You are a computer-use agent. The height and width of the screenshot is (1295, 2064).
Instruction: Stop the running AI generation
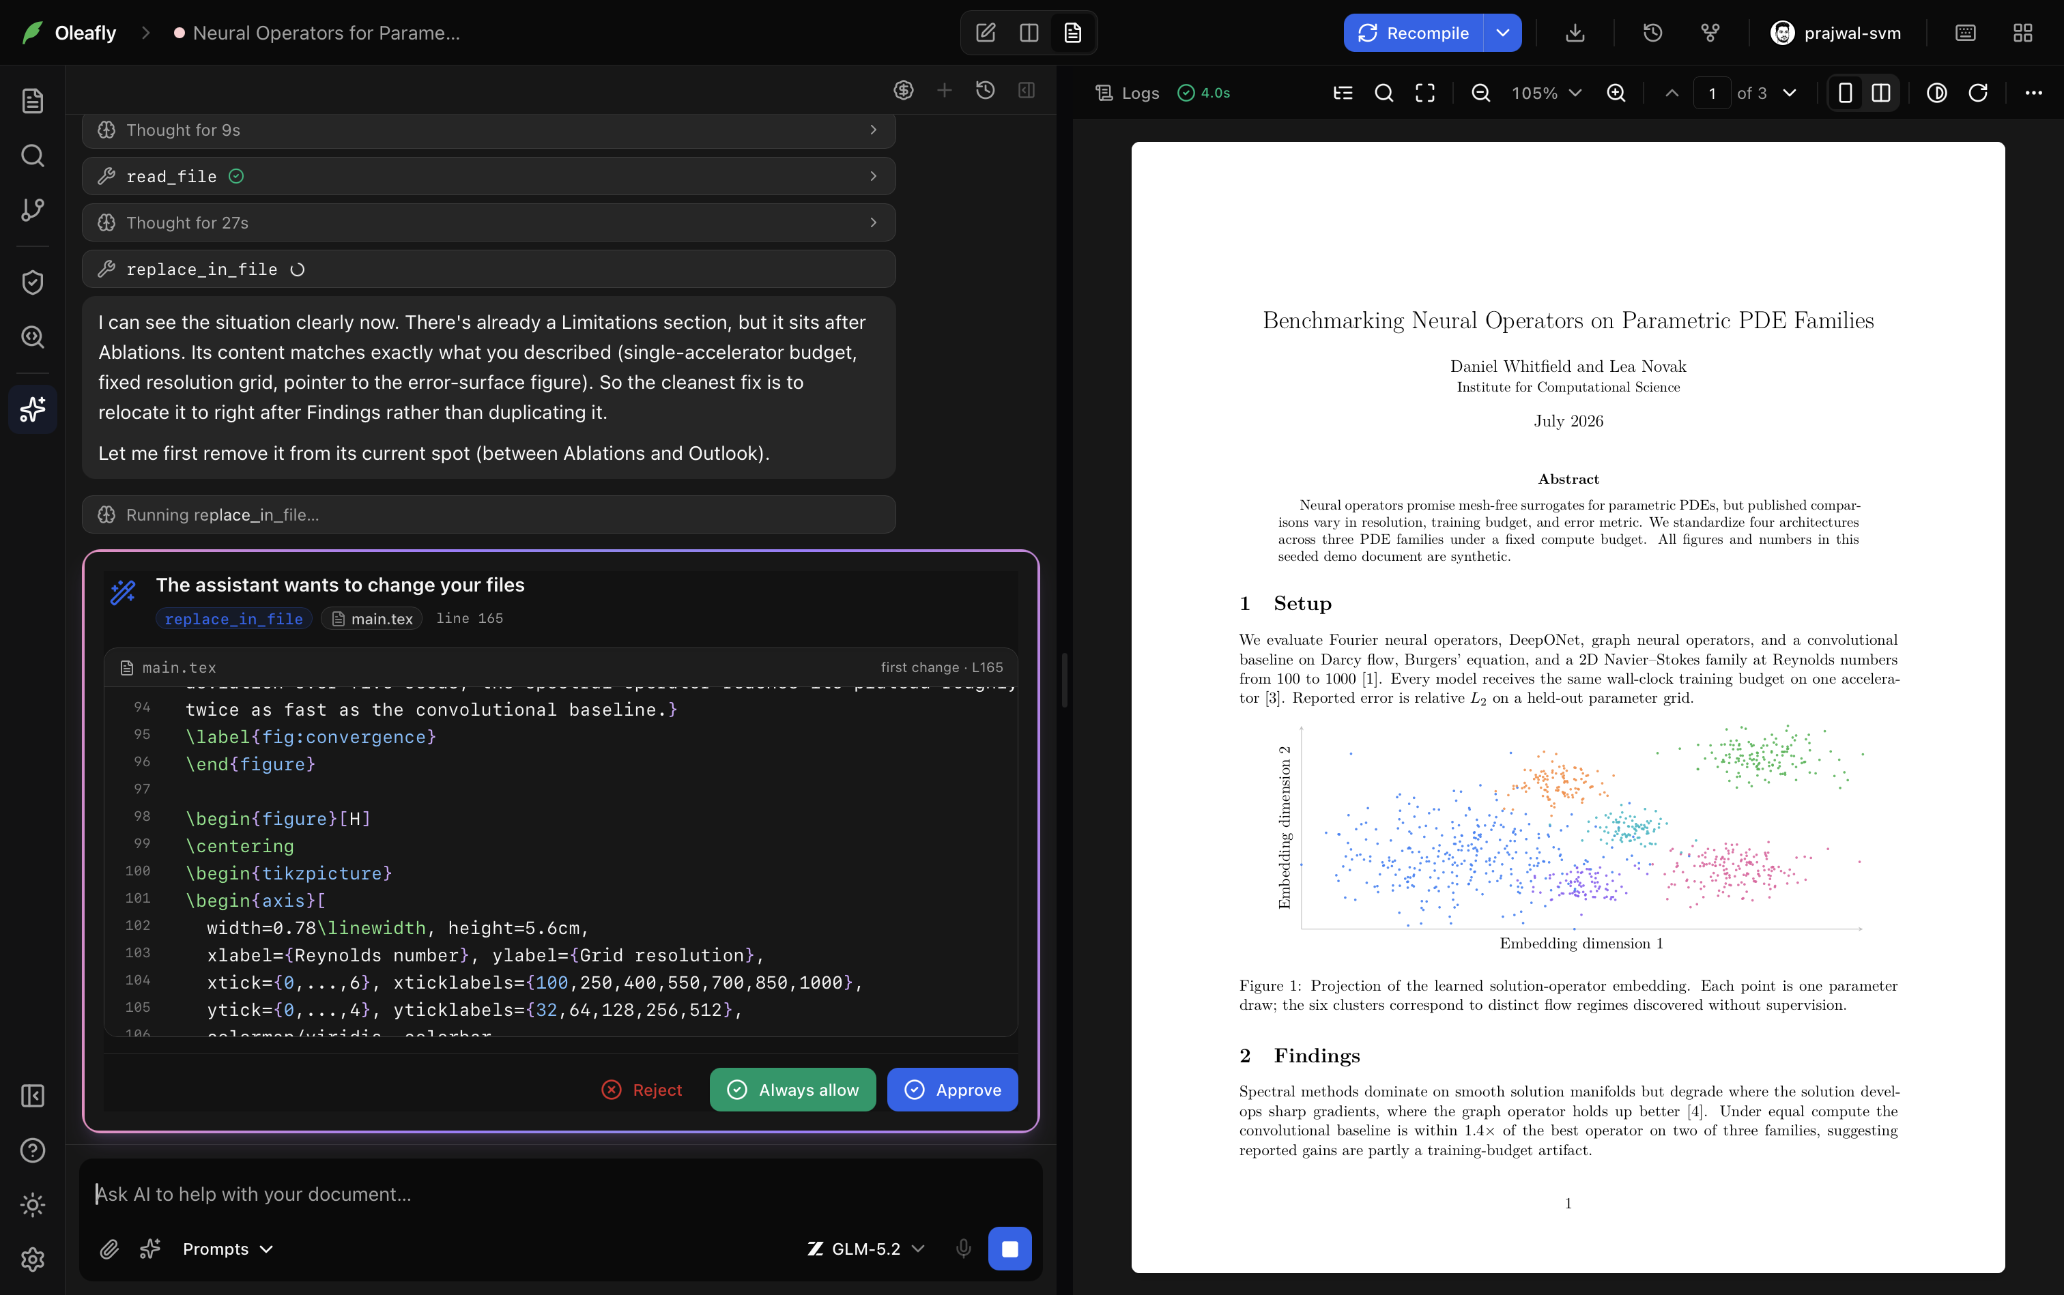[1009, 1249]
